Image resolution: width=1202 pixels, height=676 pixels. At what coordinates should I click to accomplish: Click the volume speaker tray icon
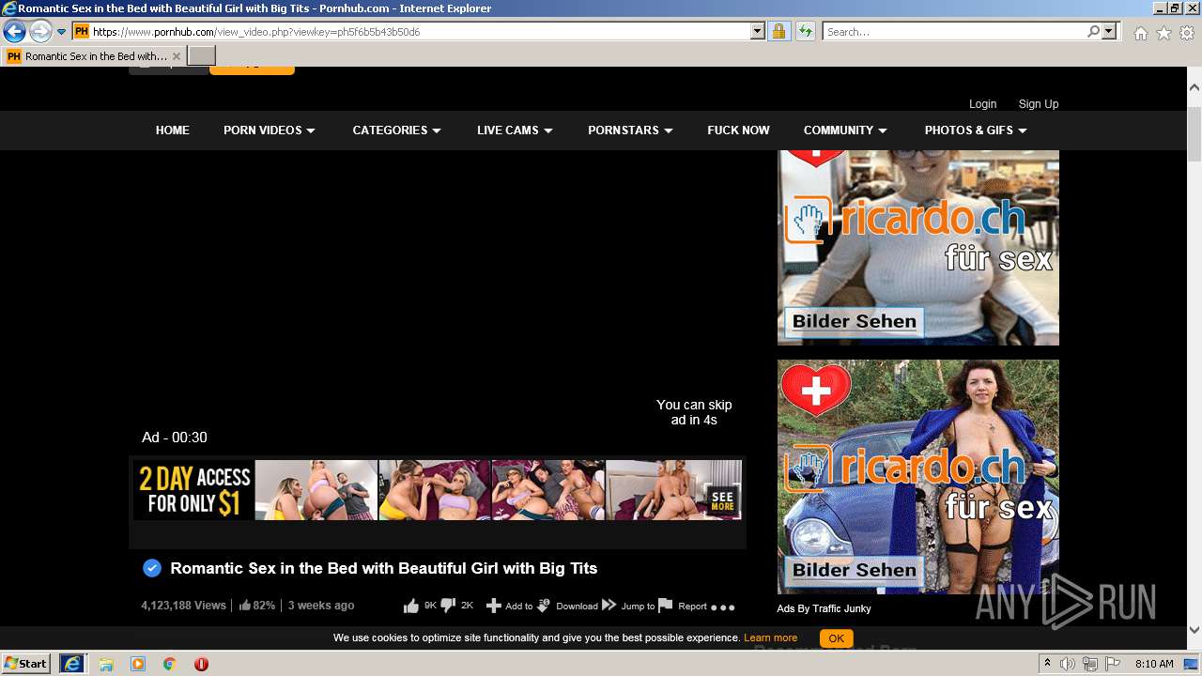[1068, 664]
